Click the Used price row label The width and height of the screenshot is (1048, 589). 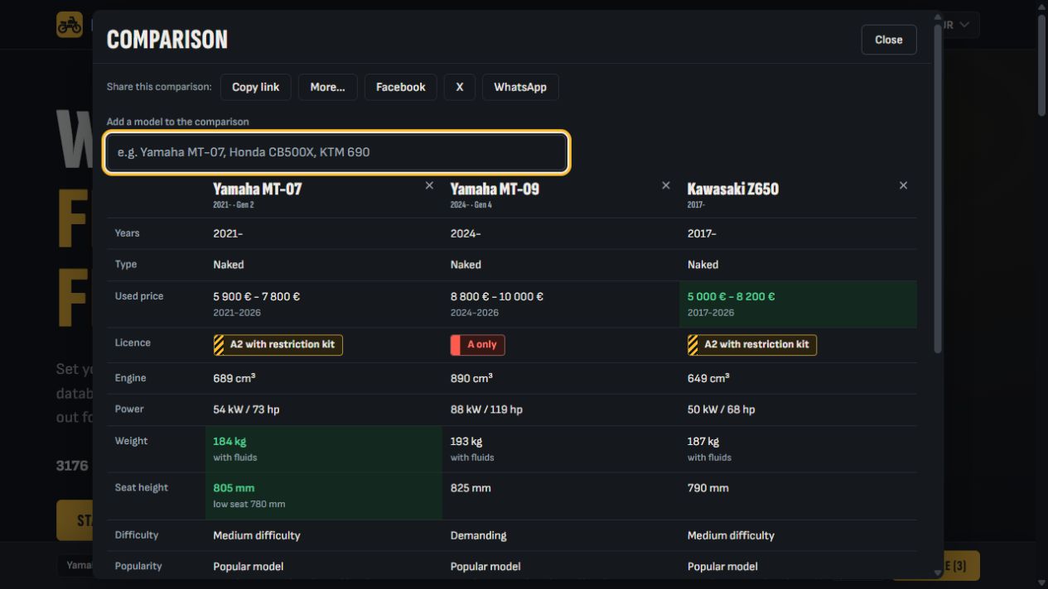tap(139, 296)
